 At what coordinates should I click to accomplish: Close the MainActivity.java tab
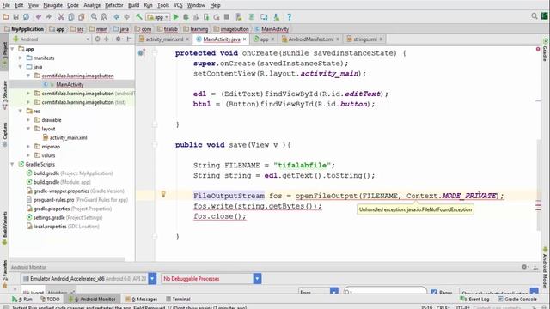[x=244, y=39]
